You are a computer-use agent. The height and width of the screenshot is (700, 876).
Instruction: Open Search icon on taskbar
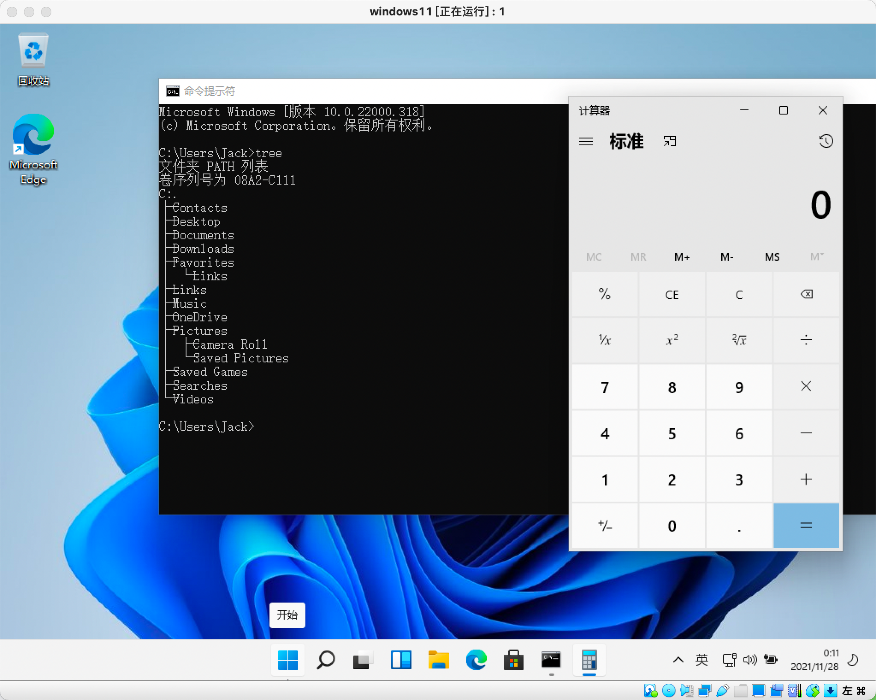pyautogui.click(x=326, y=660)
